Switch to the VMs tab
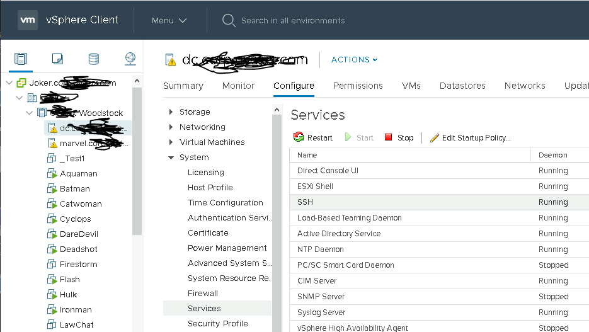This screenshot has height=332, width=589. tap(411, 86)
